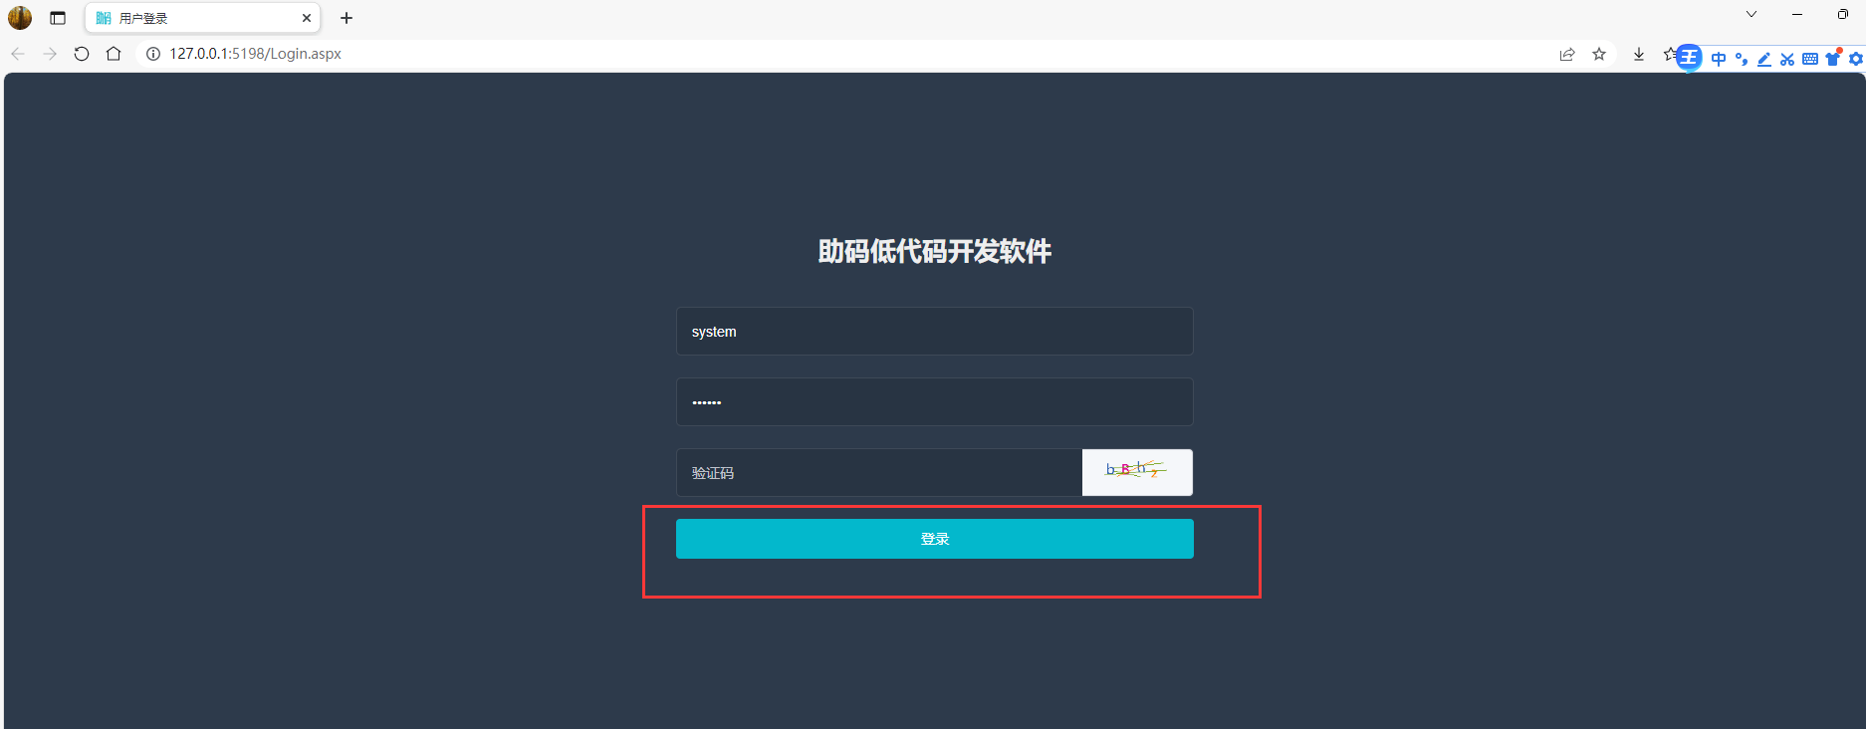Image resolution: width=1866 pixels, height=729 pixels.
Task: Click the browser profile avatar
Action: tap(20, 18)
